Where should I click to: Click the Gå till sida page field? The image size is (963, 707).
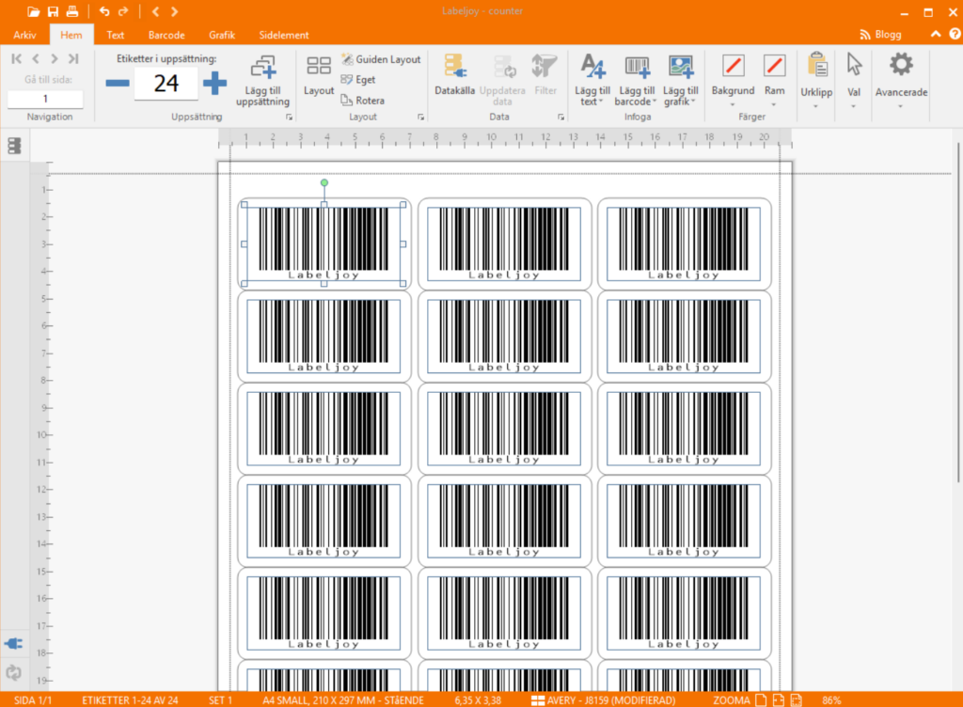pos(45,99)
